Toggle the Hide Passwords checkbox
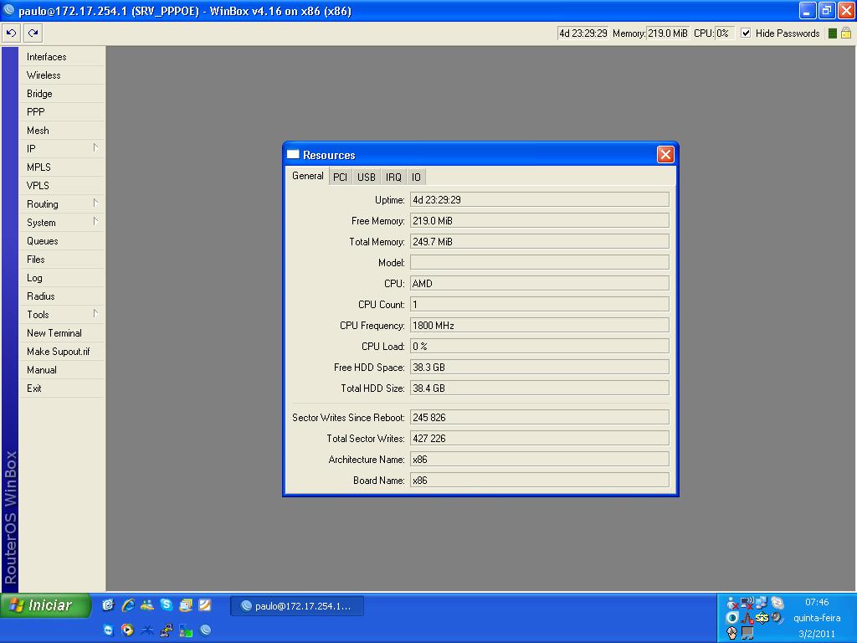857x643 pixels. click(746, 33)
